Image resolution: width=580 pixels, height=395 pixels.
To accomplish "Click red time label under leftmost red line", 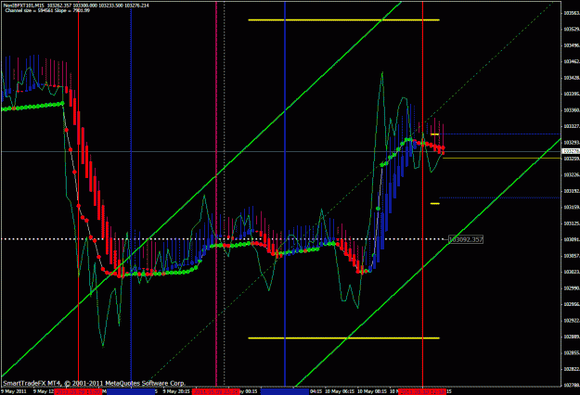I will (x=78, y=391).
